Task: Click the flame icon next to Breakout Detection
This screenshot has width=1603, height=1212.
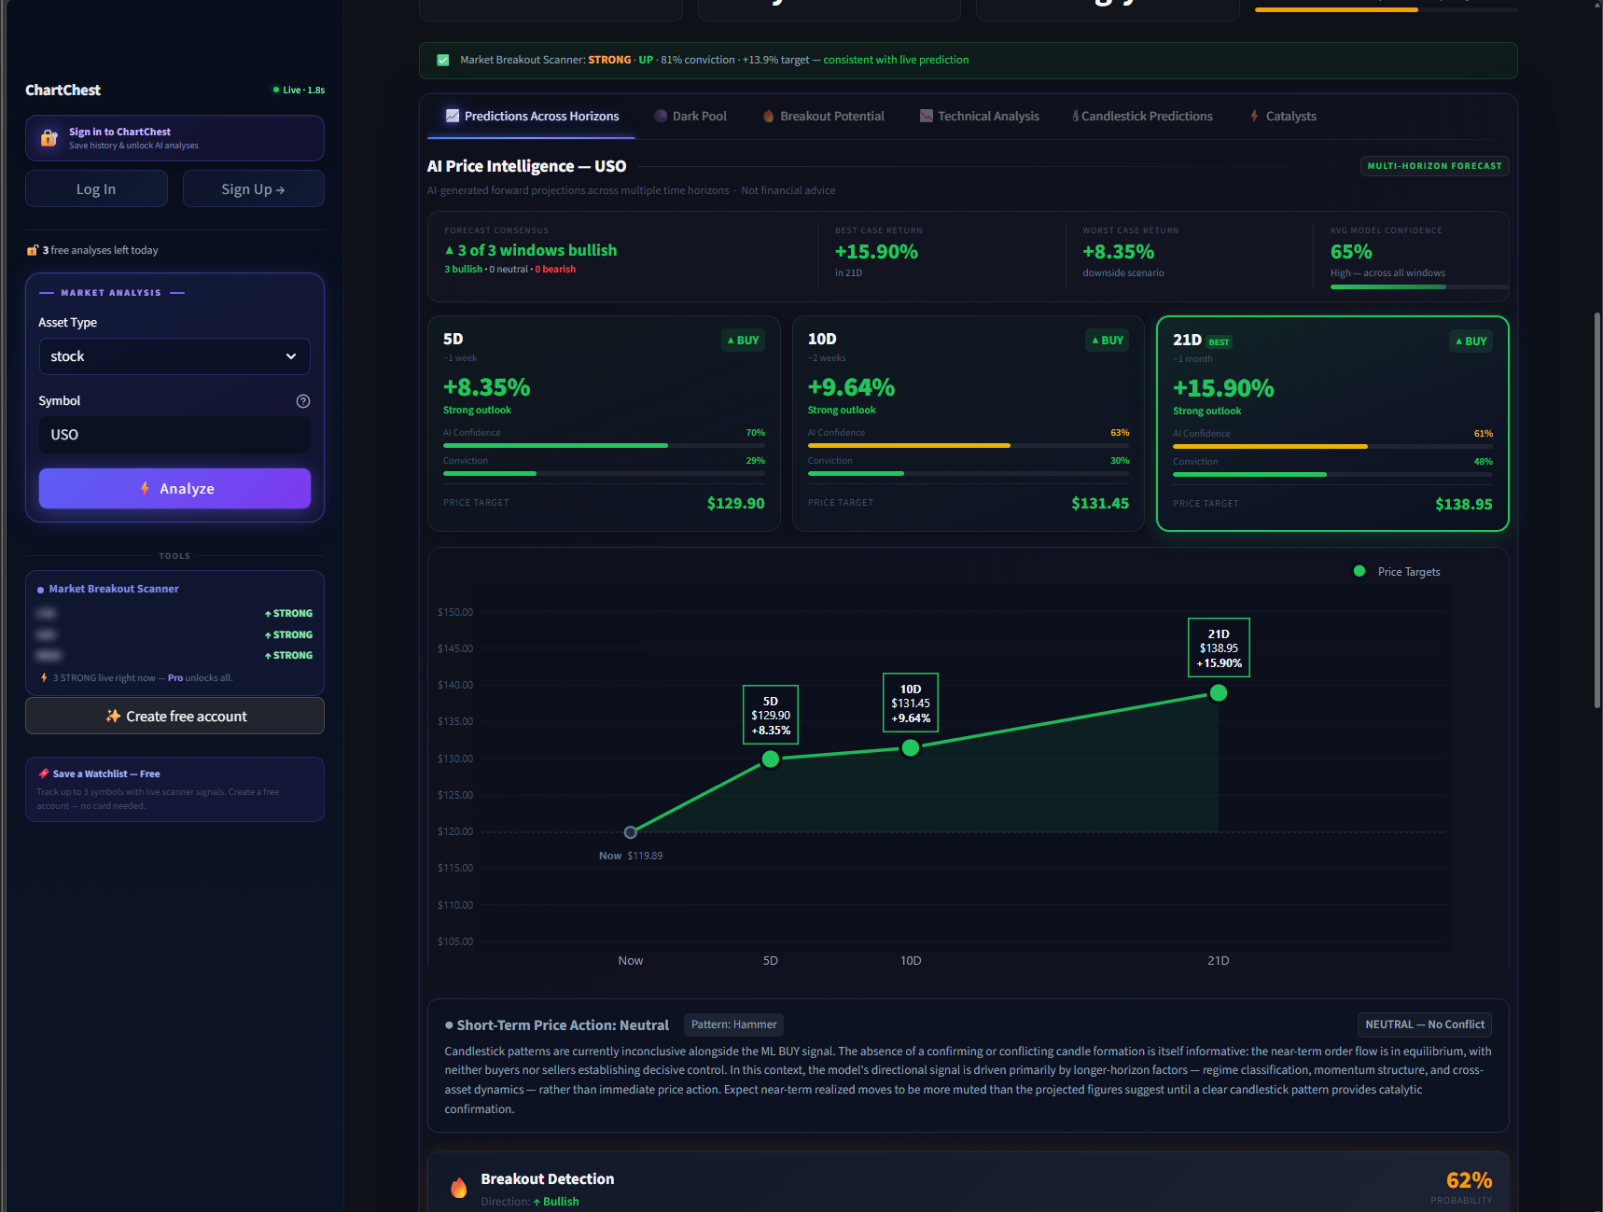Action: click(458, 1186)
